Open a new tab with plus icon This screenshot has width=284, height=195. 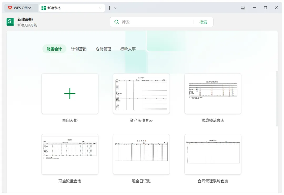point(110,8)
